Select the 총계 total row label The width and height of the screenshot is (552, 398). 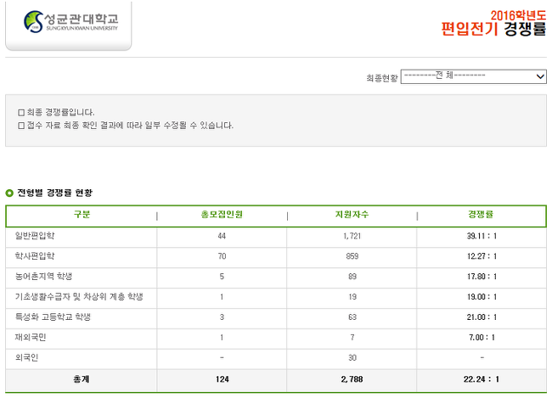pyautogui.click(x=82, y=379)
